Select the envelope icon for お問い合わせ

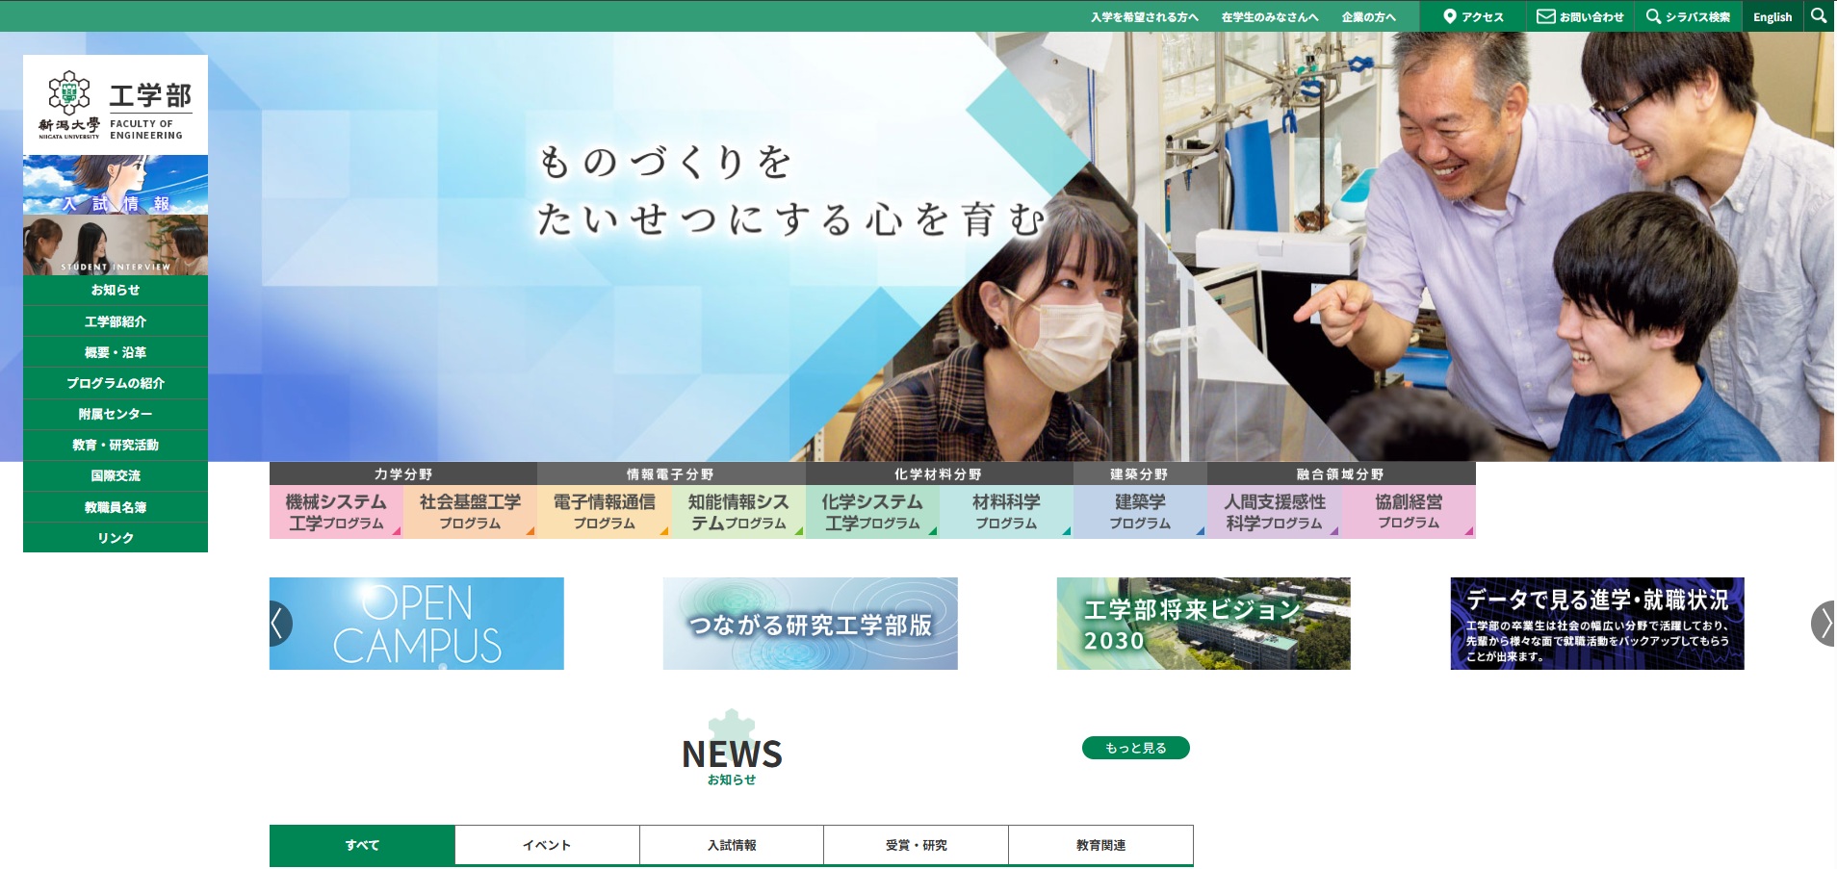click(1547, 15)
